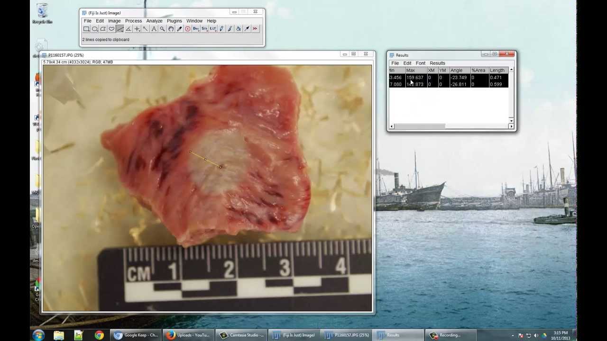Select the Length value 0.599

[496, 84]
